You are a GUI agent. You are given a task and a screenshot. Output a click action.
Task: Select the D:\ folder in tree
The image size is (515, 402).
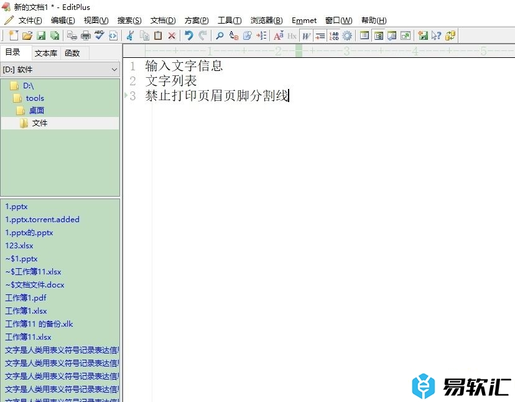pyautogui.click(x=28, y=86)
